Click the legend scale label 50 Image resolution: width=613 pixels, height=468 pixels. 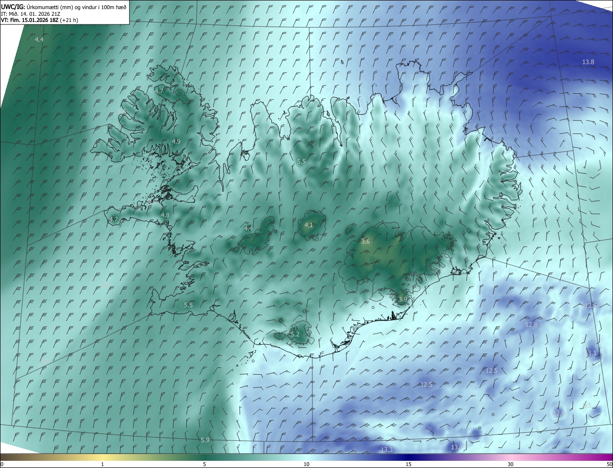[610, 464]
